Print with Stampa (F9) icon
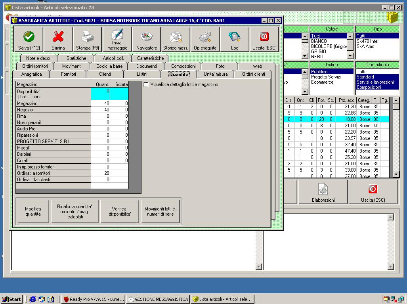This screenshot has width=407, height=304. [88, 40]
